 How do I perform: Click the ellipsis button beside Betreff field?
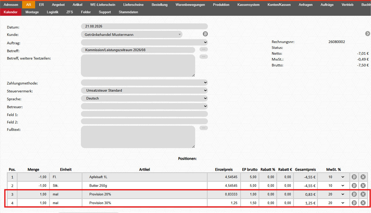[x=204, y=49]
